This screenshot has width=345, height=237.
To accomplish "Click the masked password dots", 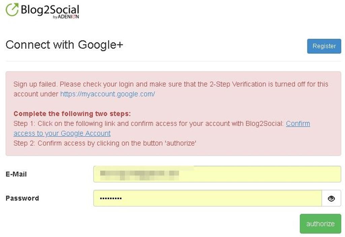I will [x=111, y=198].
